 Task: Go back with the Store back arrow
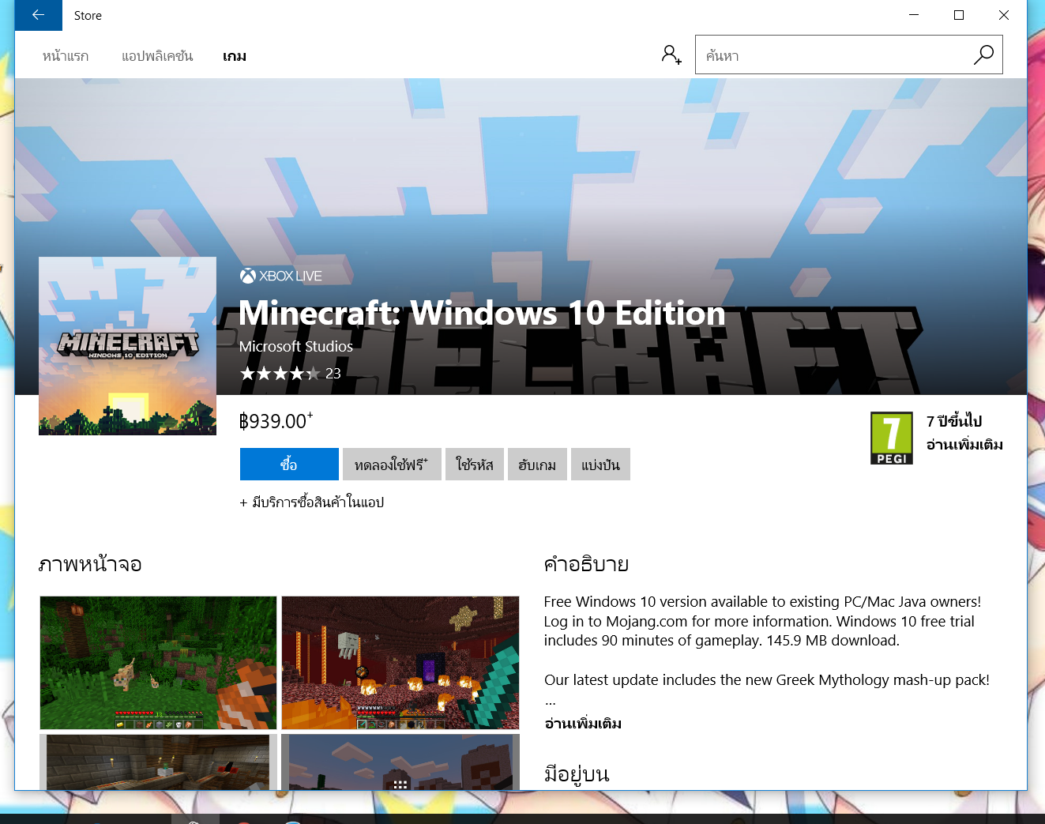[x=38, y=15]
